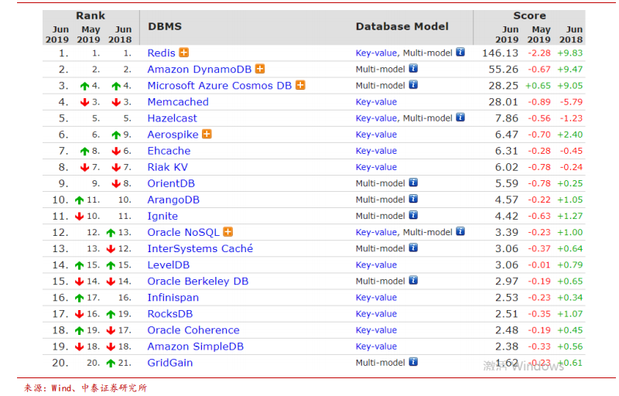Viewport: 619px width, 396px height.
Task: Open the info icon in the Ignite row
Action: tap(413, 215)
